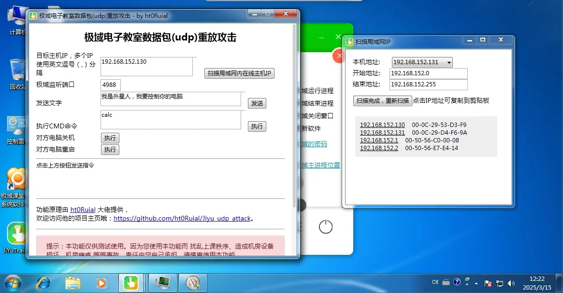
Task: Click 执行 next to 对方电脑重启
Action: (x=110, y=150)
